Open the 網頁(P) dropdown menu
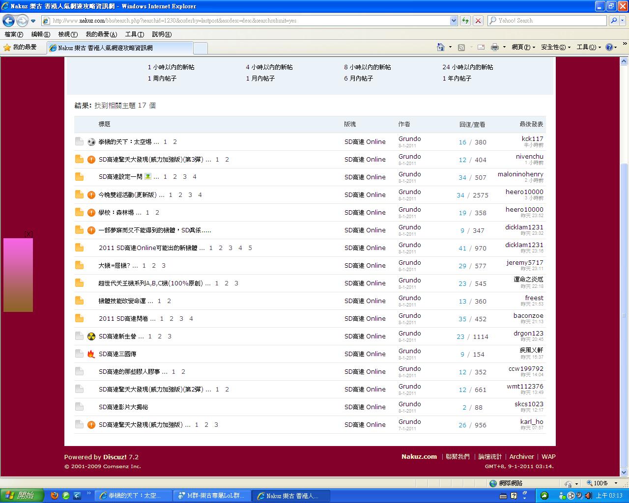The height and width of the screenshot is (503, 629). click(523, 47)
